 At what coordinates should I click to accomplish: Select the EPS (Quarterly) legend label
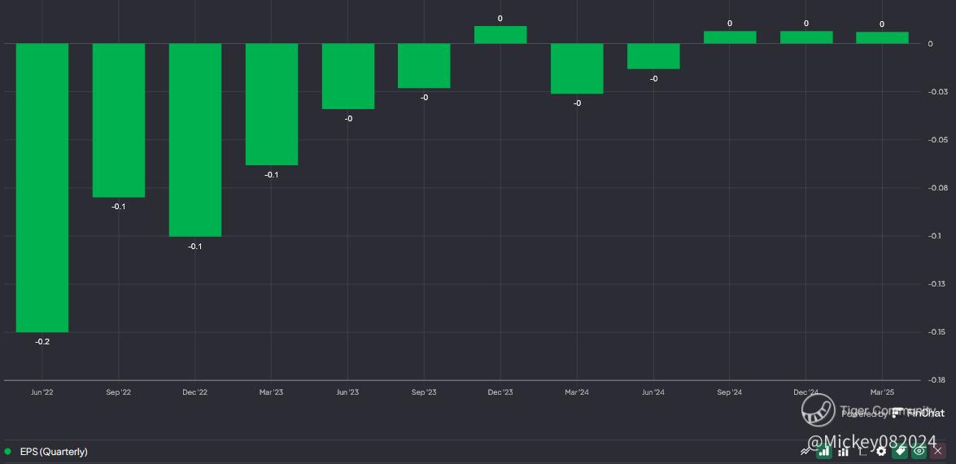click(x=54, y=451)
